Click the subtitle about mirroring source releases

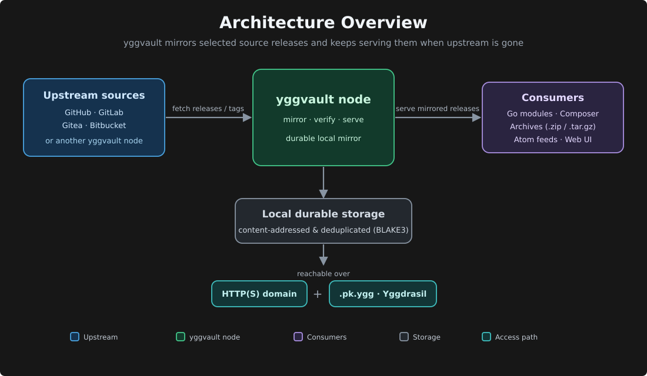[323, 43]
